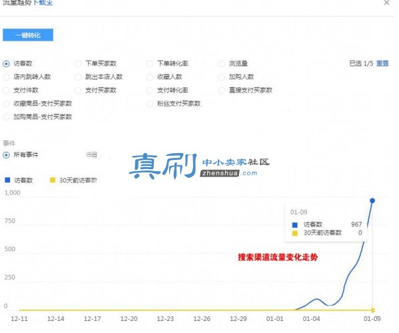Click the 12-11 date axis label
The width and height of the screenshot is (399, 333).
[19, 319]
